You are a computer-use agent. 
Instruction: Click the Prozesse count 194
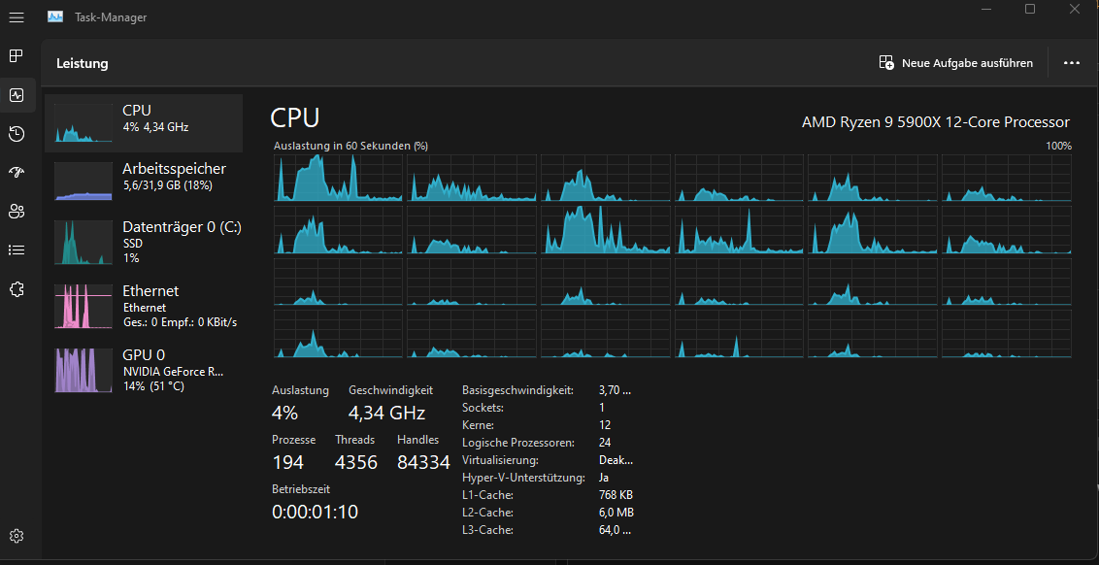(x=287, y=462)
